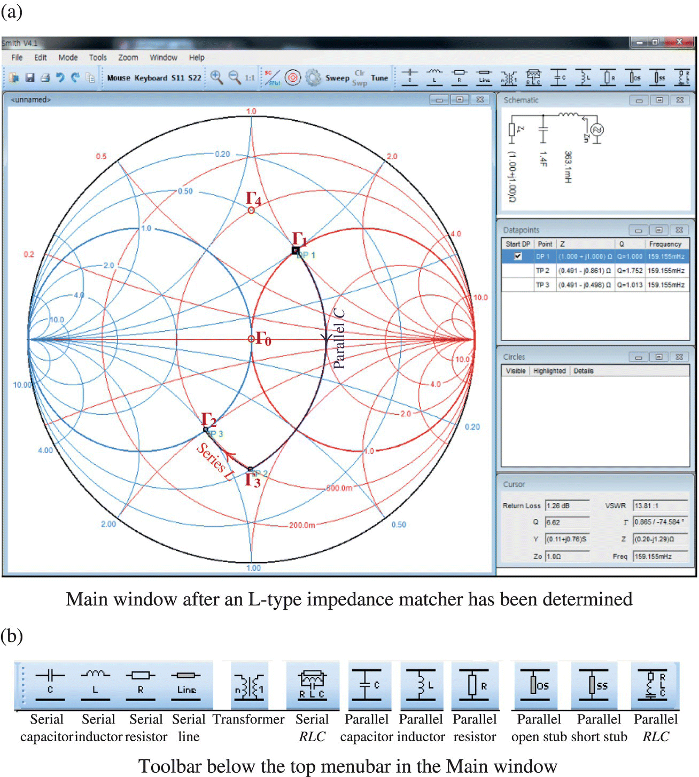Open the Help menu
699x777 pixels.
pos(197,57)
